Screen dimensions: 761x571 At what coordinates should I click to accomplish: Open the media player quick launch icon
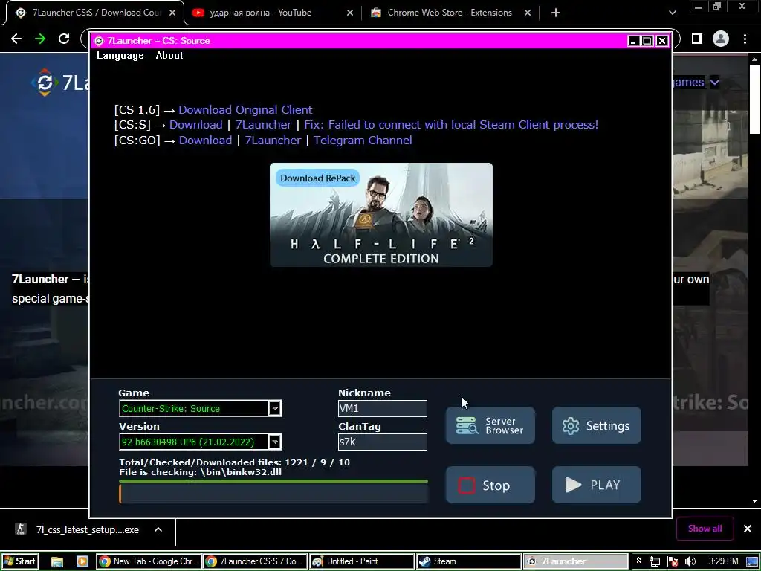coord(82,562)
